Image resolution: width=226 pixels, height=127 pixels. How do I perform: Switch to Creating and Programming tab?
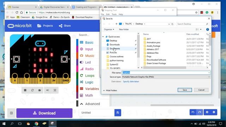click(x=86, y=7)
